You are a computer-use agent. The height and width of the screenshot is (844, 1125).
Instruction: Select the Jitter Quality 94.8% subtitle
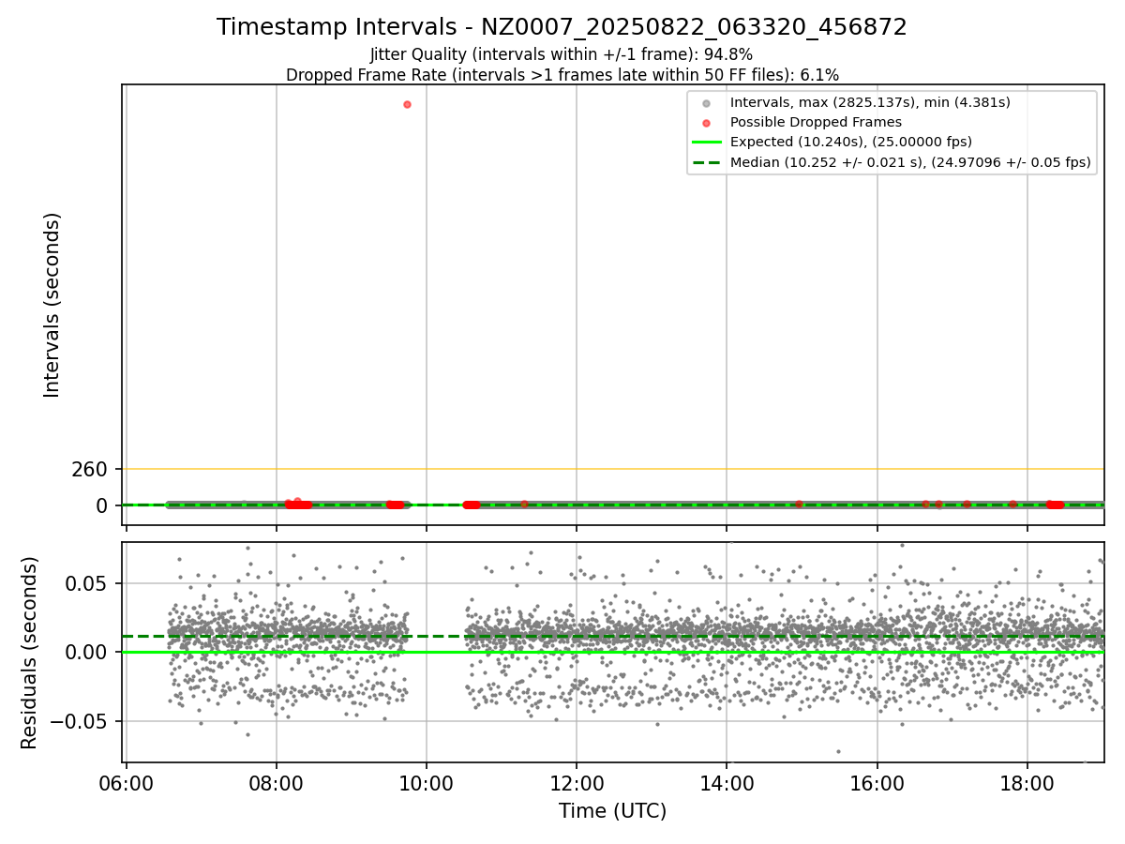[x=562, y=54]
